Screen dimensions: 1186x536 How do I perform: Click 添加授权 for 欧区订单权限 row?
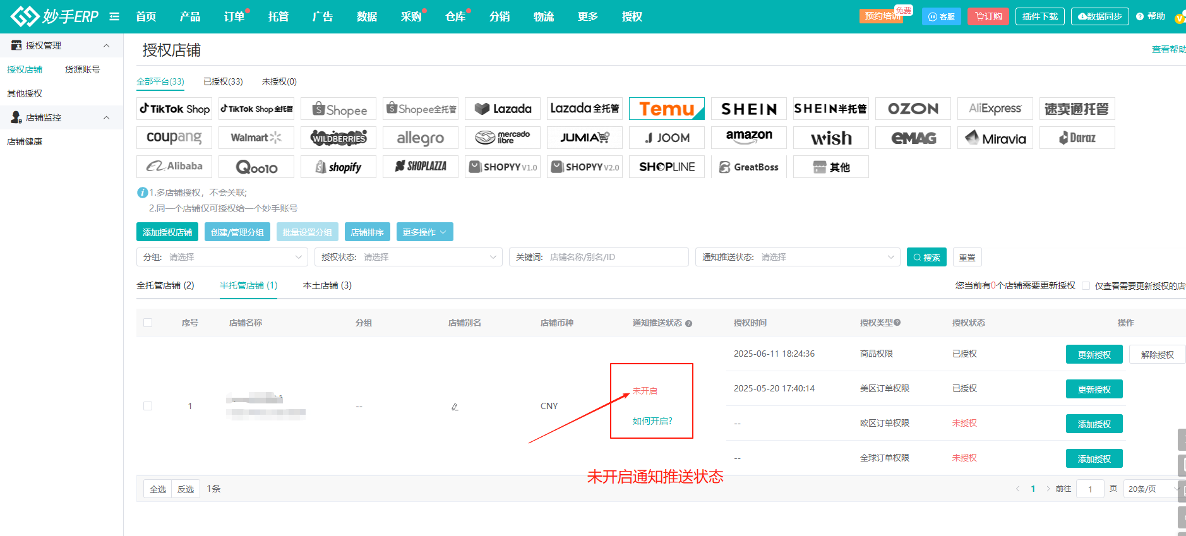click(1094, 424)
